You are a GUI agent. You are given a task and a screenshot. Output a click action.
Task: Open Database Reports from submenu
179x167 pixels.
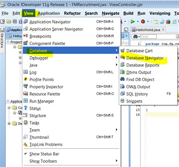pyautogui.click(x=148, y=65)
